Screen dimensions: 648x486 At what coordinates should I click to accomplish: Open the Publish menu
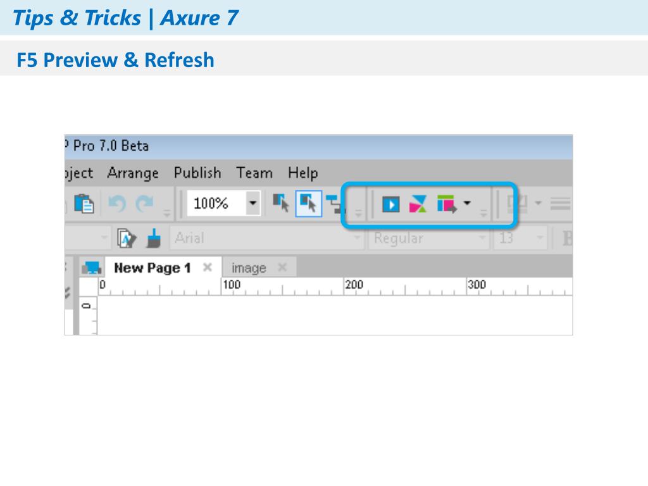197,173
